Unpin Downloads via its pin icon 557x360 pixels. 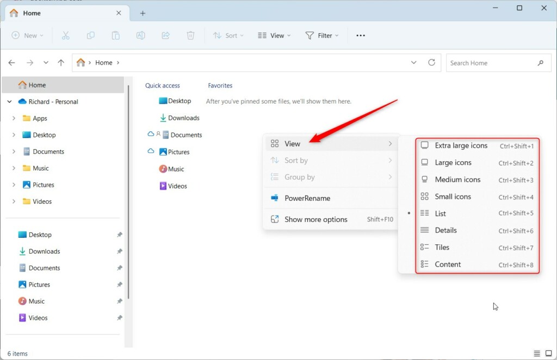click(120, 251)
